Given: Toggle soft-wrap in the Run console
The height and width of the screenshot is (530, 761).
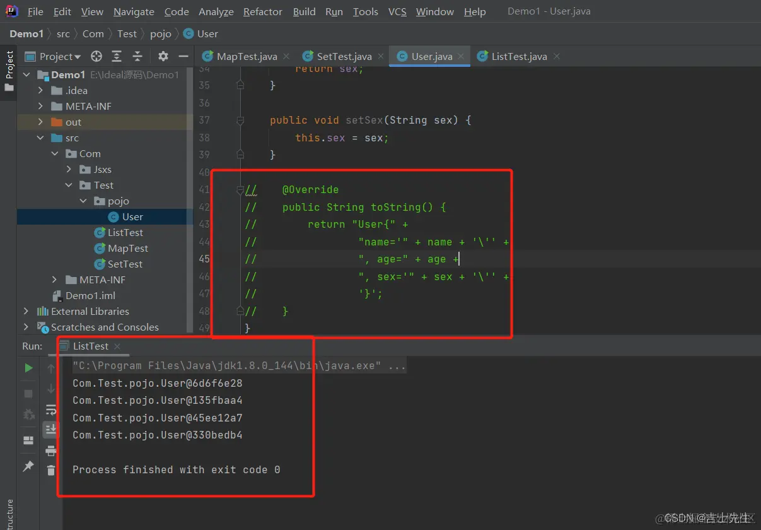Looking at the screenshot, I should pyautogui.click(x=51, y=410).
